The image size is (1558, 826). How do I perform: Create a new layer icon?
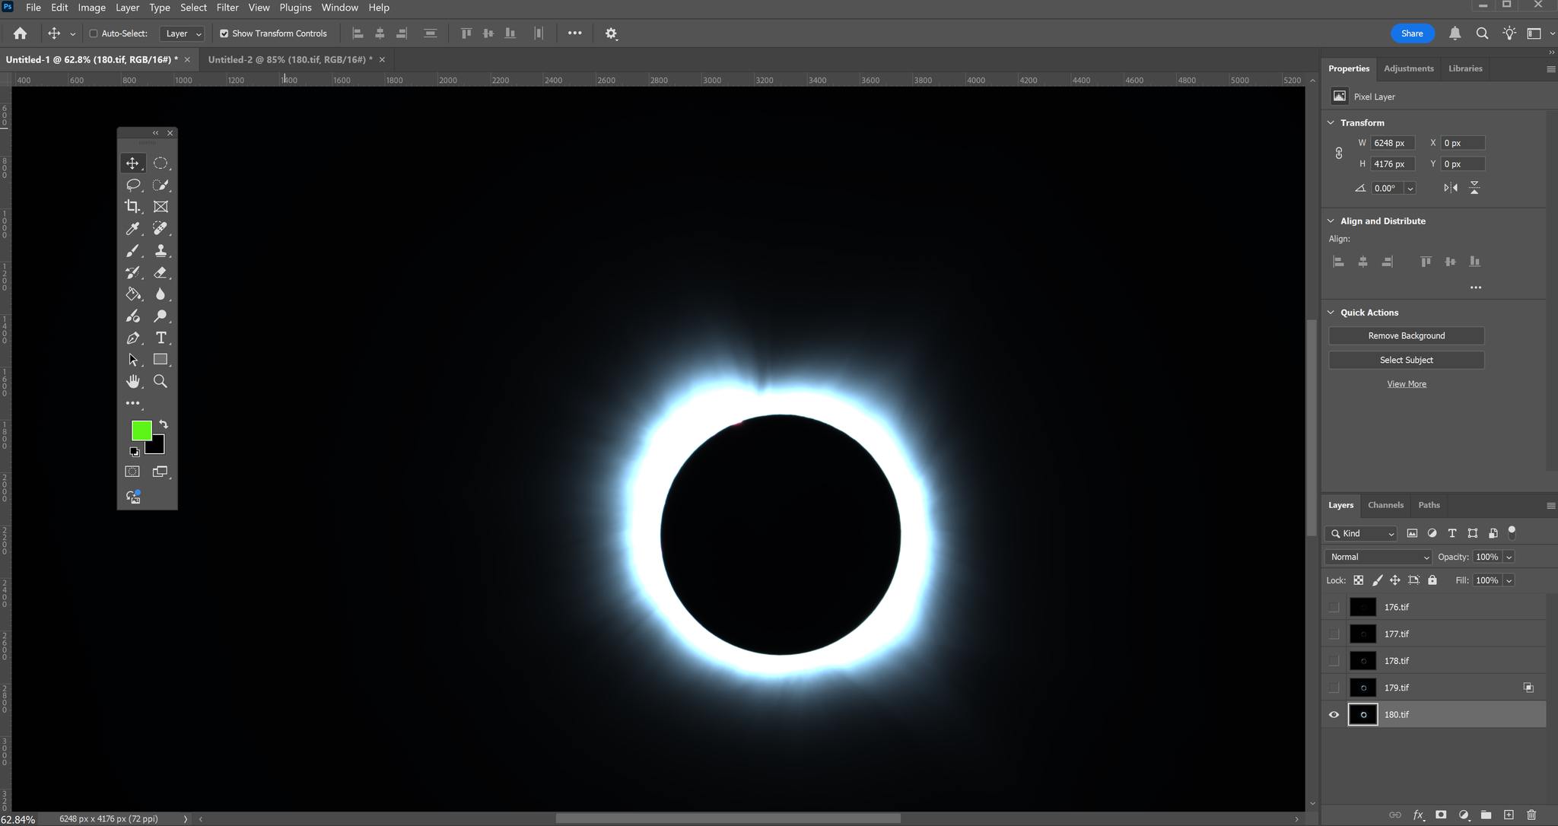coord(1509,815)
